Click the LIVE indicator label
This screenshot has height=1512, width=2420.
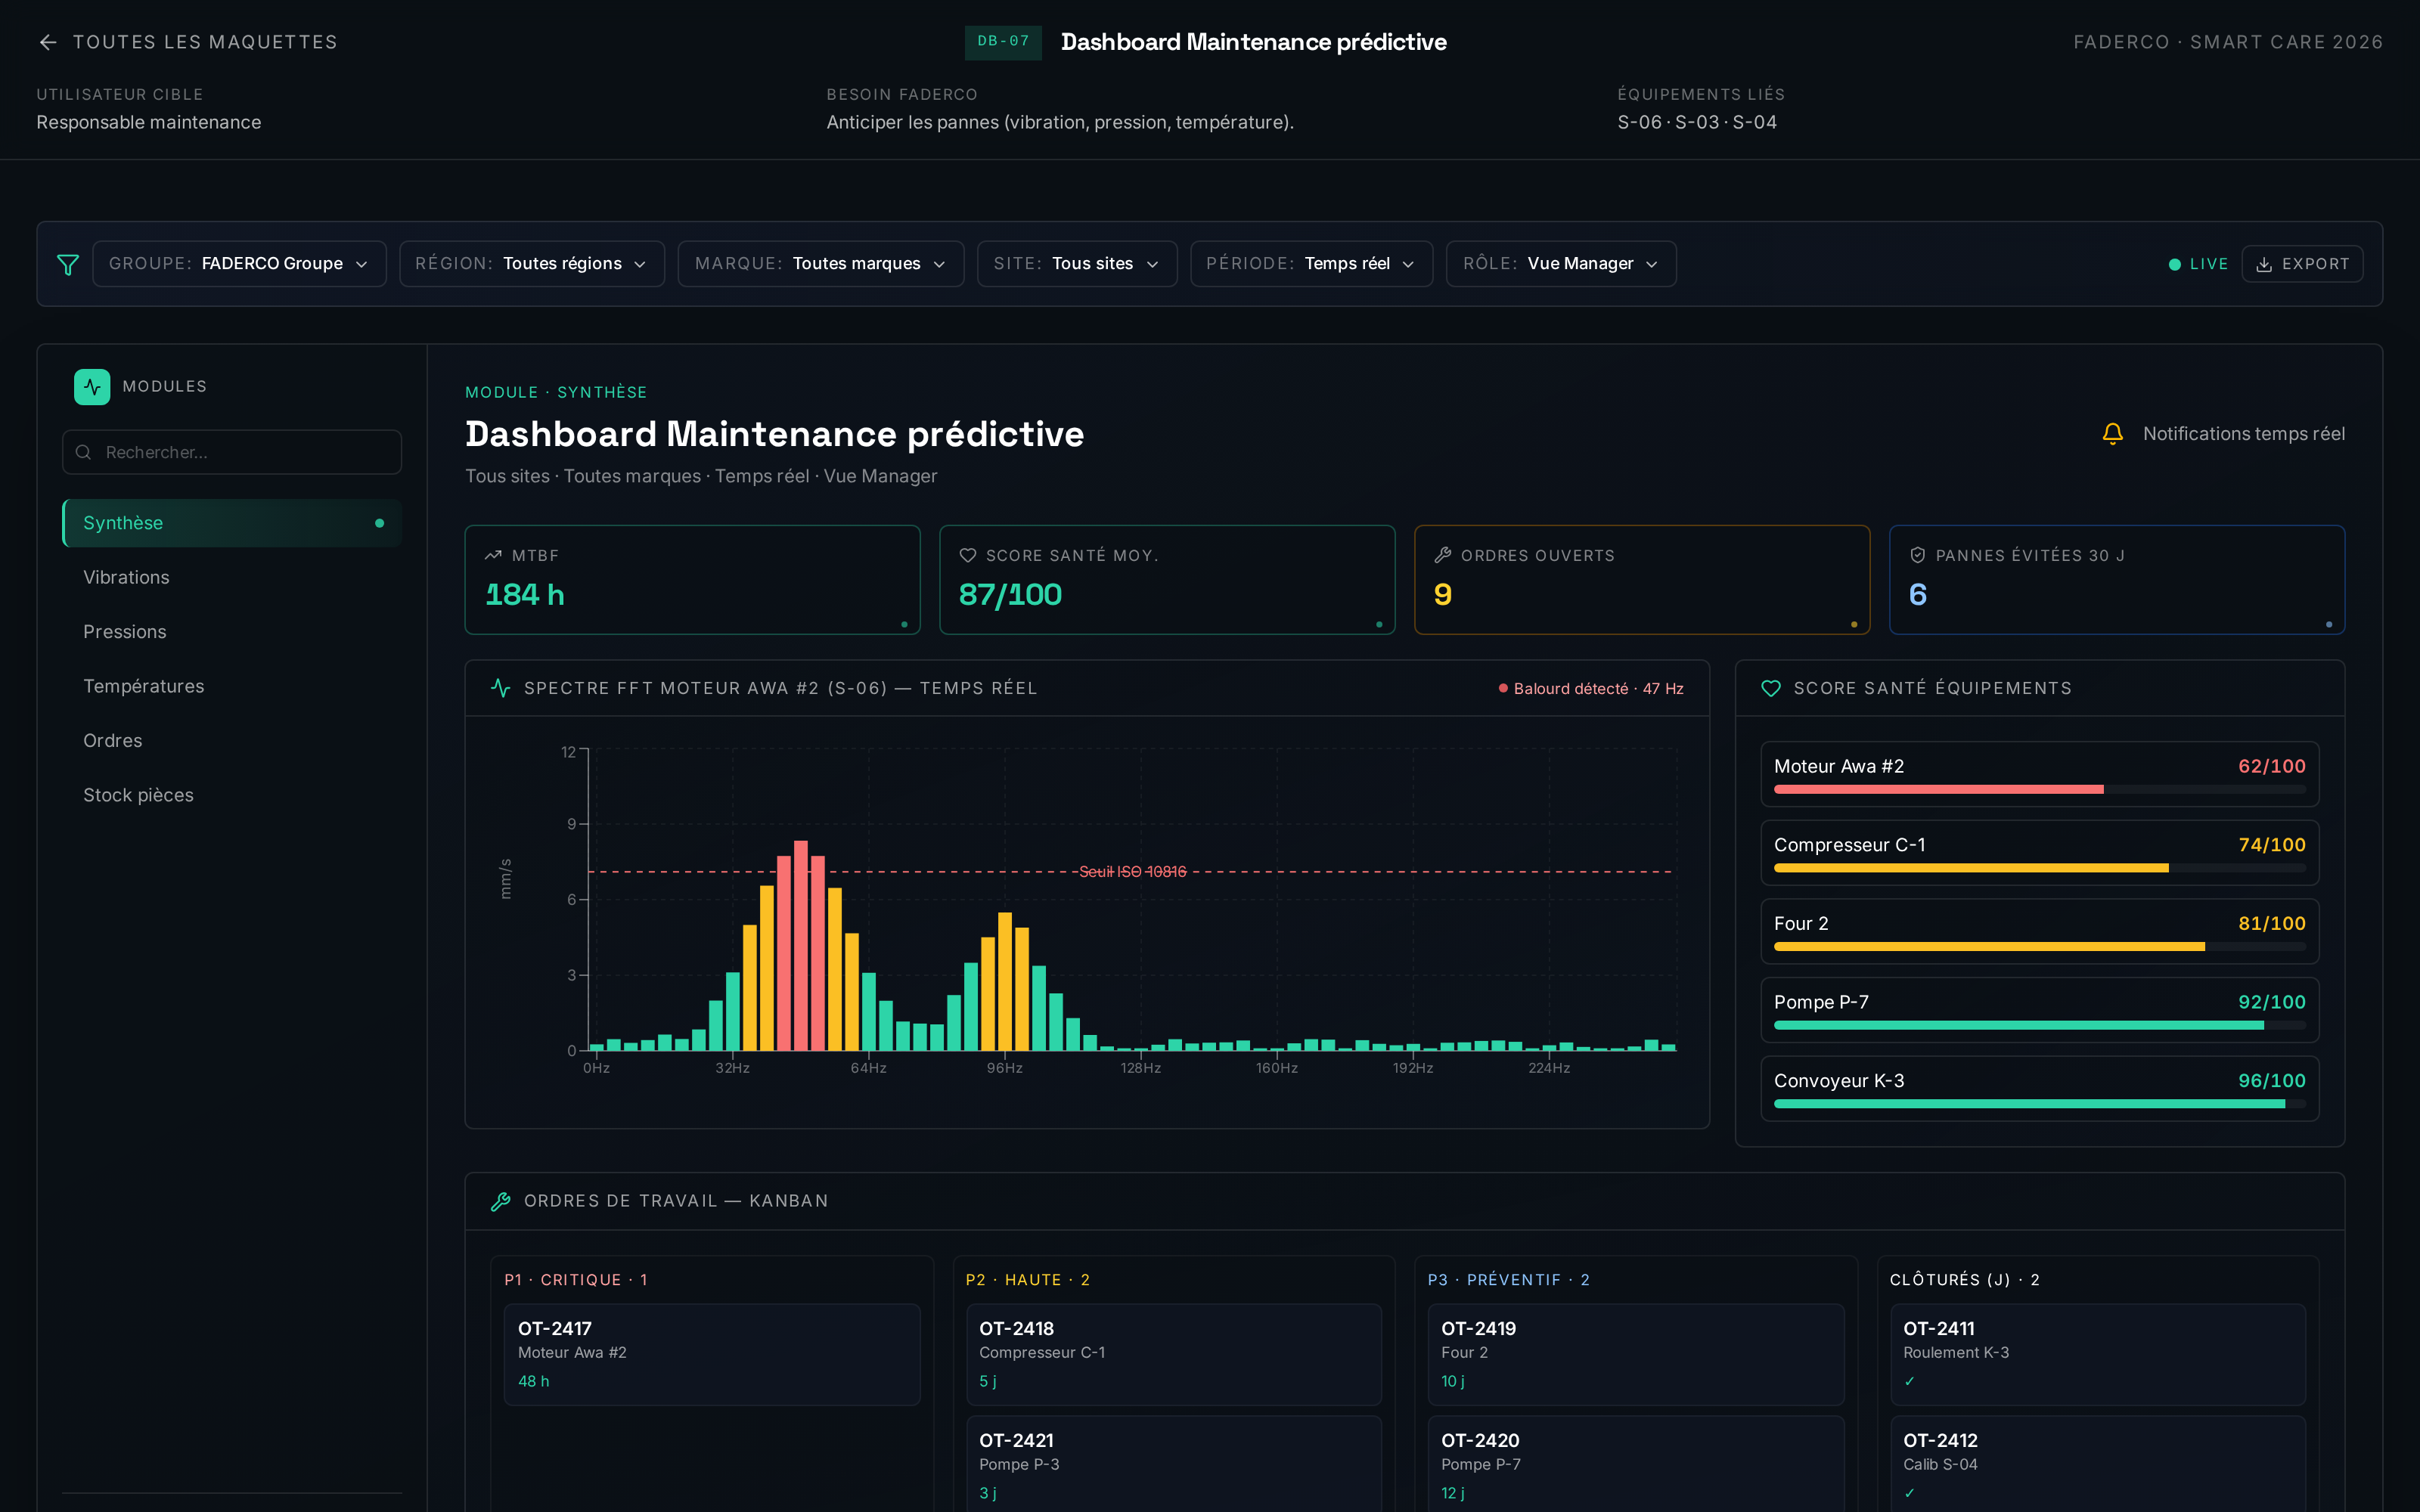(x=2209, y=264)
